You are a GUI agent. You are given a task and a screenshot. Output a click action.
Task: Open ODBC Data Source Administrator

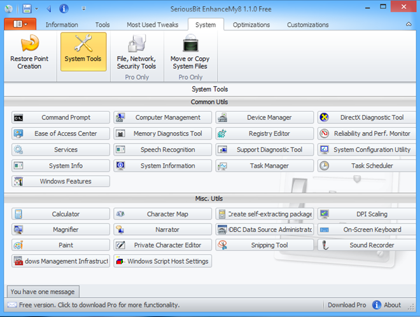click(264, 229)
